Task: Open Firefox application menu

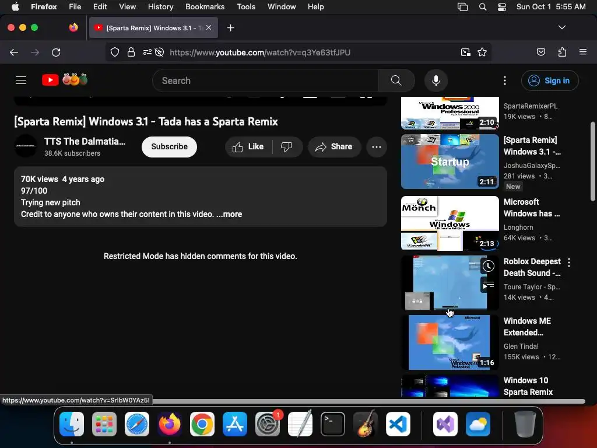Action: tap(583, 52)
